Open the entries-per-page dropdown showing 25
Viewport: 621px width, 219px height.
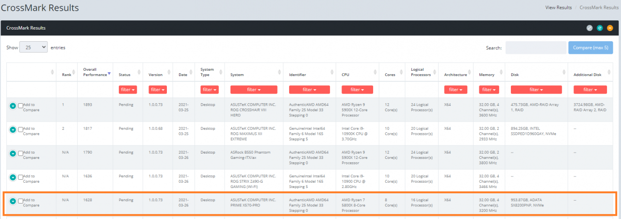pos(33,47)
